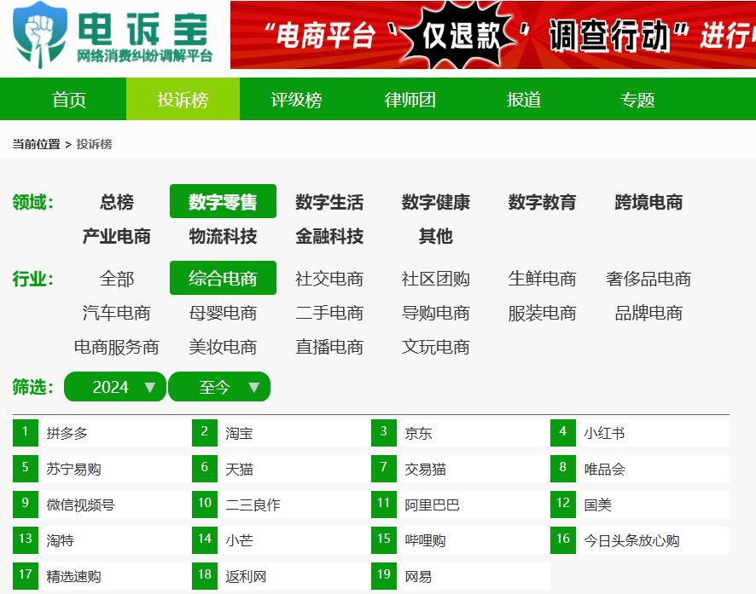Image resolution: width=756 pixels, height=594 pixels.
Task: Filter by 服装电商 industry
Action: coord(542,313)
